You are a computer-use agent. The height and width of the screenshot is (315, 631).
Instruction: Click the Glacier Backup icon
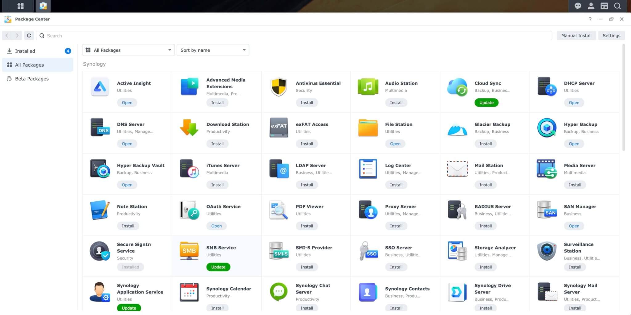coord(457,129)
